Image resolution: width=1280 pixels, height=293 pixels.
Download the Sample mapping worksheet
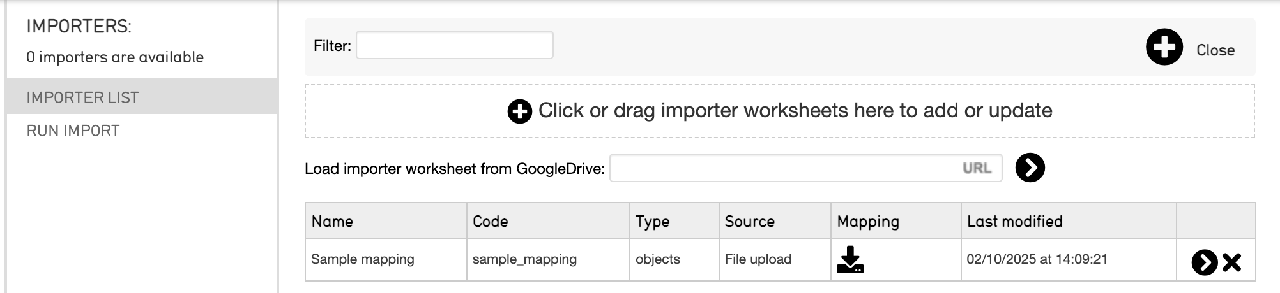pyautogui.click(x=850, y=260)
